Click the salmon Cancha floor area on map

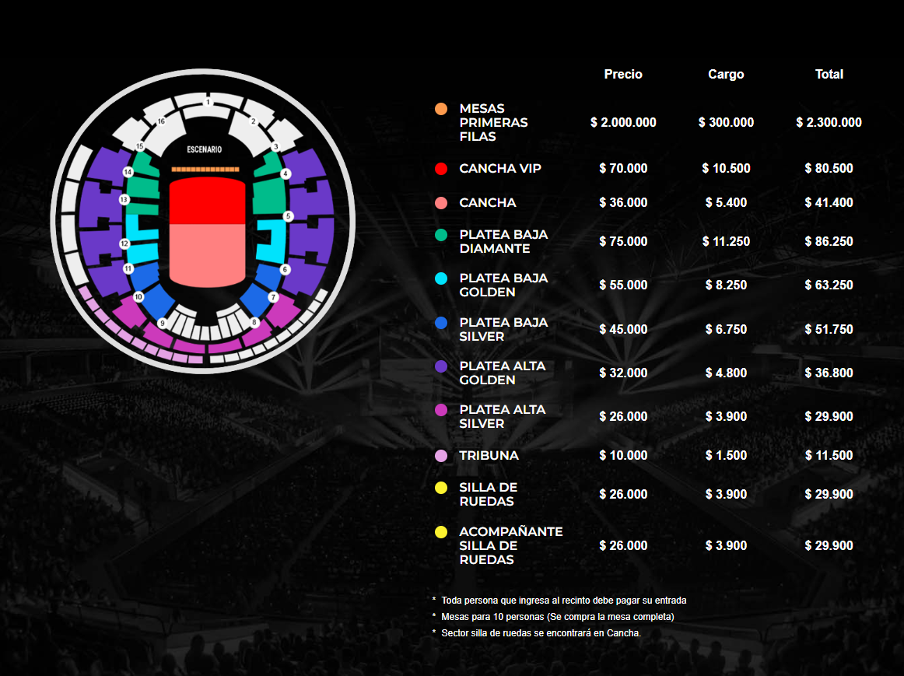206,254
